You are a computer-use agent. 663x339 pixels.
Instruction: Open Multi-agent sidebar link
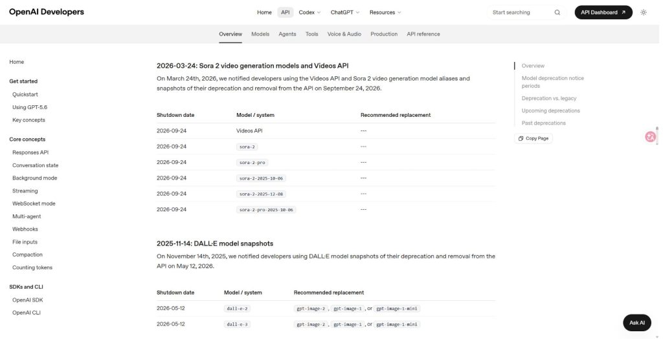coord(27,216)
